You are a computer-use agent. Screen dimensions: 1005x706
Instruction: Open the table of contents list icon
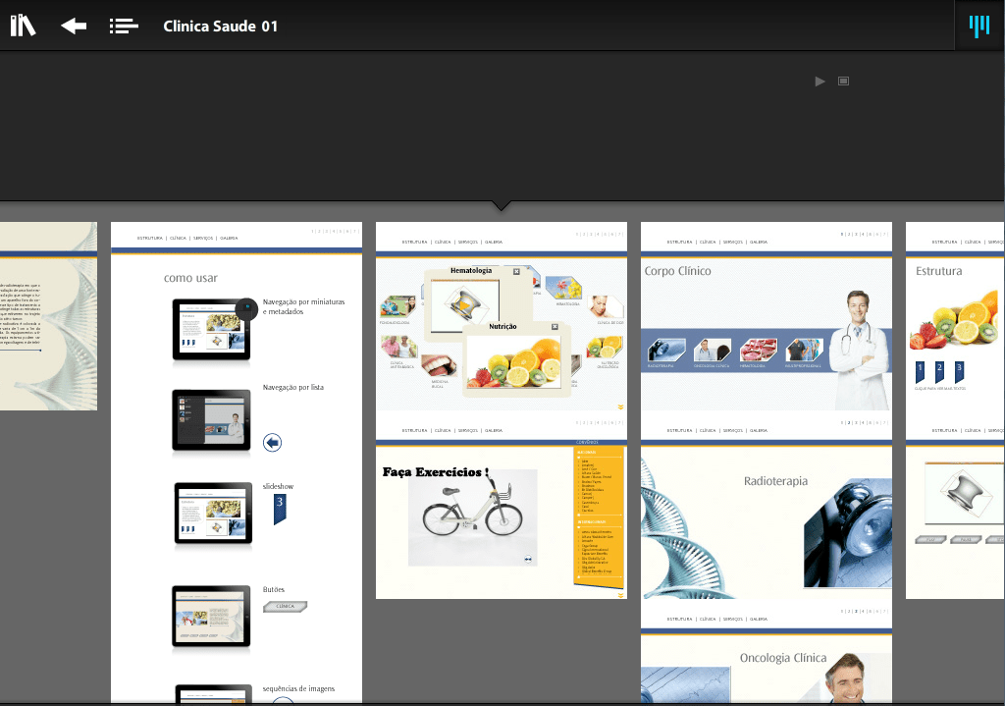124,26
